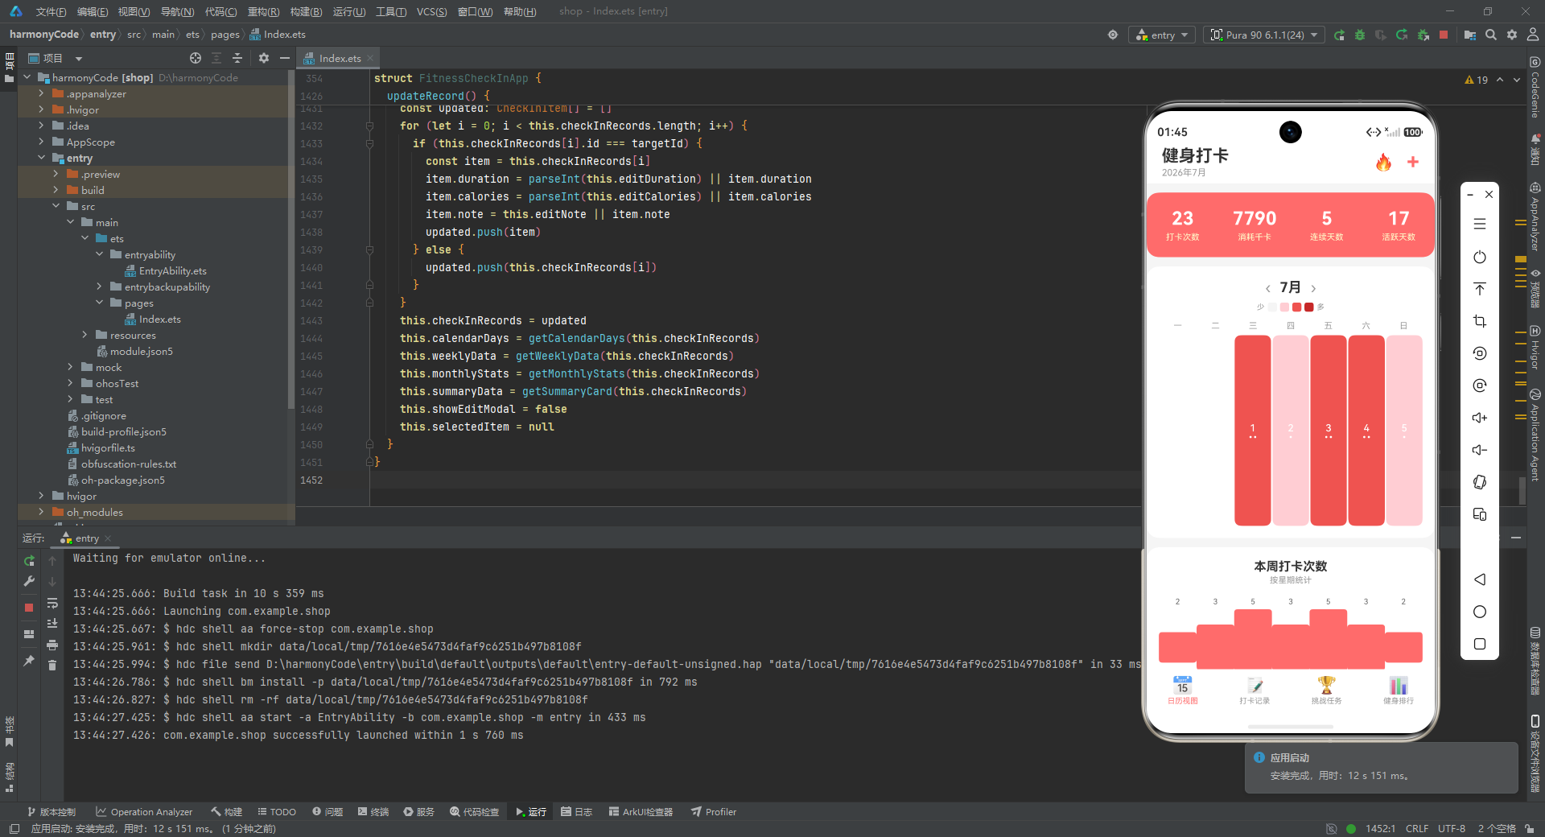Open the Pura 90 device selector dropdown
Viewport: 1545px width, 837px height.
pyautogui.click(x=1263, y=35)
